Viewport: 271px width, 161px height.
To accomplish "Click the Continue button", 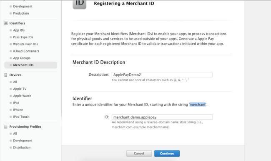I will (x=167, y=154).
